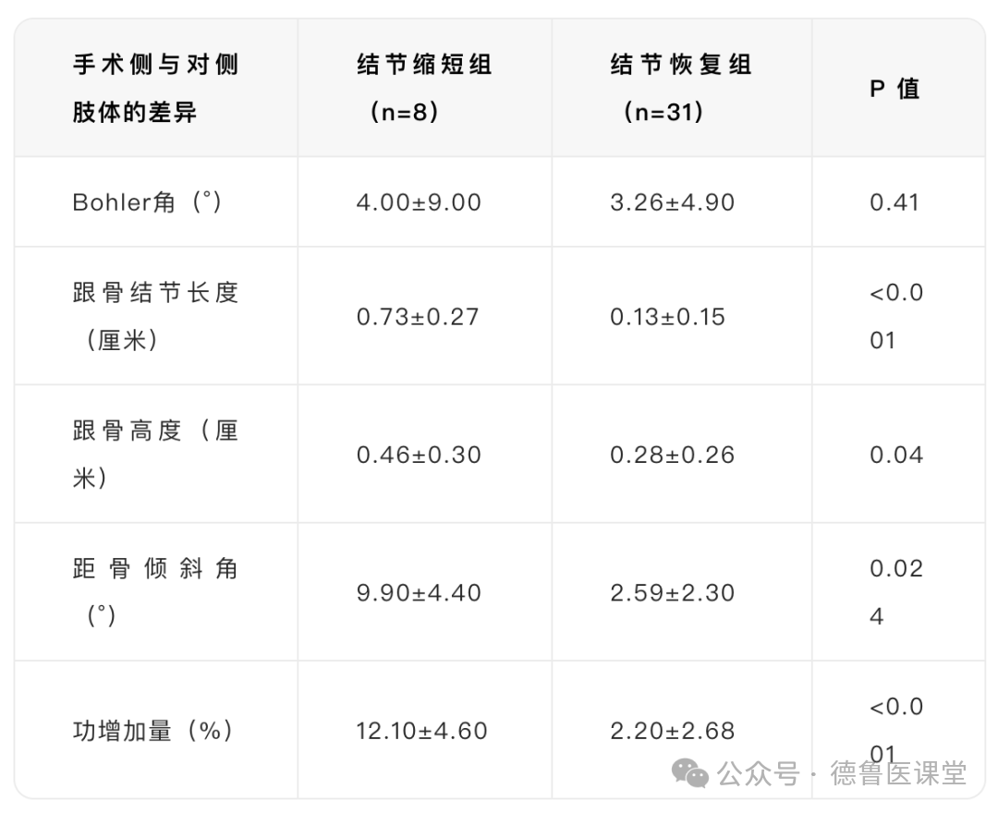
Task: Select the P value 0.41
Action: pyautogui.click(x=895, y=202)
